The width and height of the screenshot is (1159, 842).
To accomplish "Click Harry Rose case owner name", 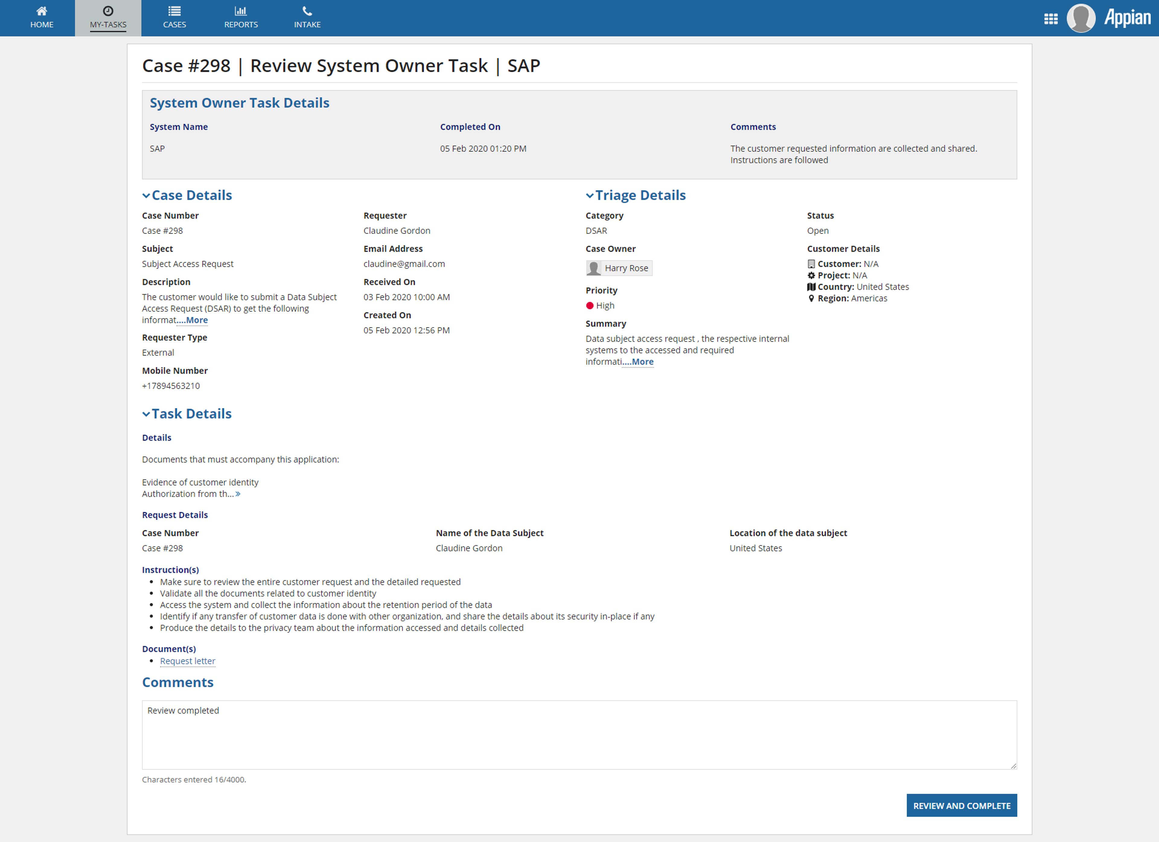I will (x=626, y=268).
